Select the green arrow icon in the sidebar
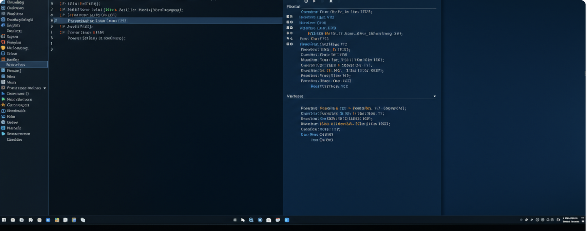This screenshot has height=231, width=587. tap(3, 99)
